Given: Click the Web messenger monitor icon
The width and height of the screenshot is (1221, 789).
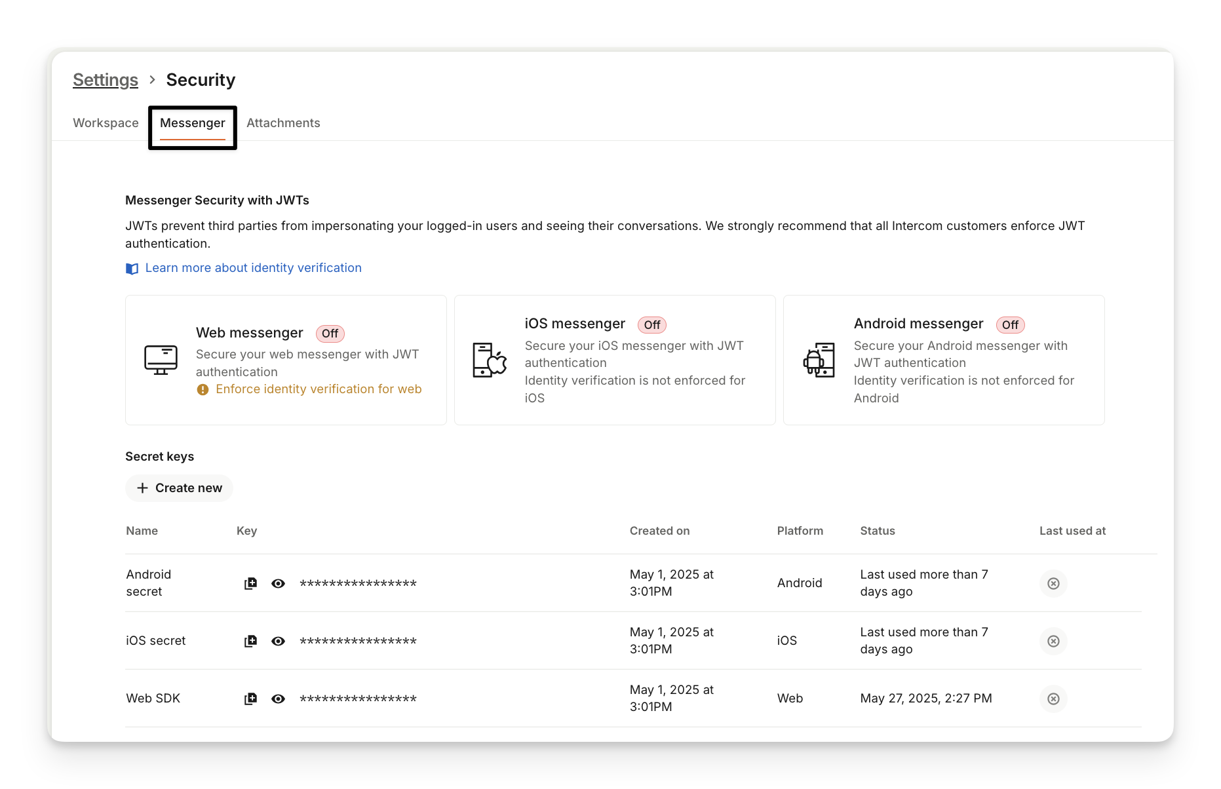Looking at the screenshot, I should click(x=161, y=360).
